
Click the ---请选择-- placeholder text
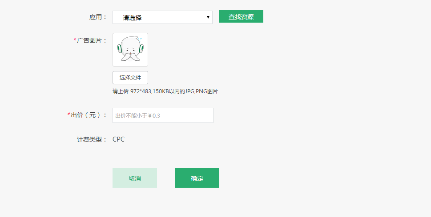tap(131, 18)
